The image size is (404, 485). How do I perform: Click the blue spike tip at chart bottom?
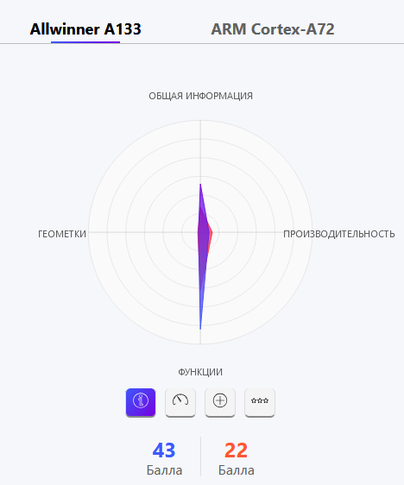pos(200,329)
